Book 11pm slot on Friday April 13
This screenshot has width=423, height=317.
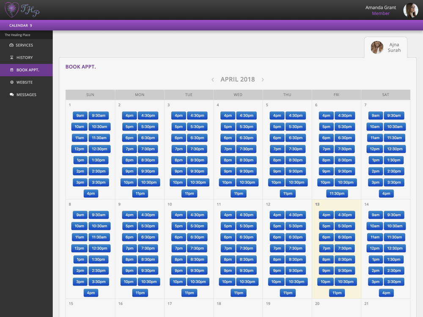pos(337,293)
